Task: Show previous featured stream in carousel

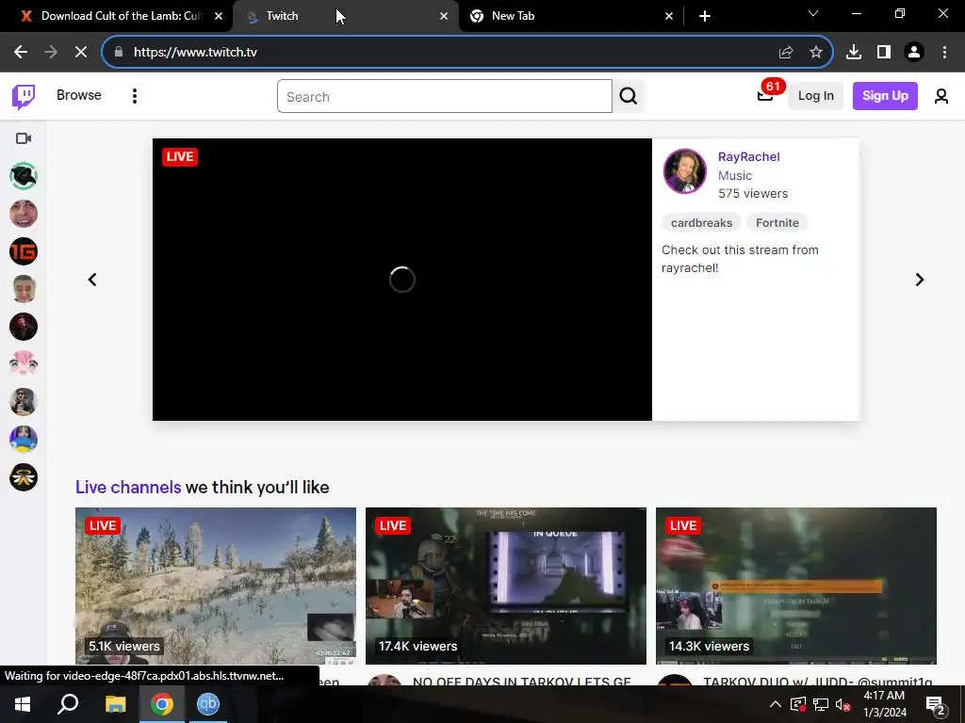Action: click(x=92, y=280)
